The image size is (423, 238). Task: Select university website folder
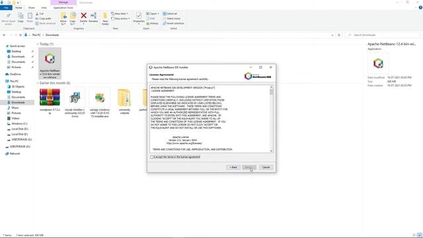(x=124, y=101)
